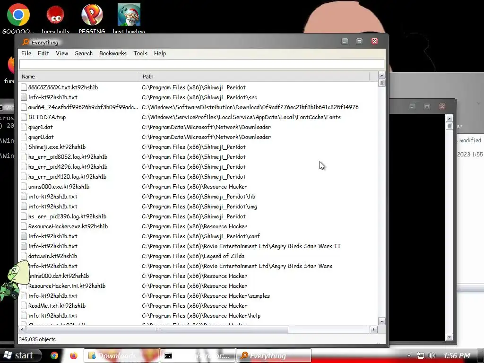Click the Everything search input box
The height and width of the screenshot is (363, 484).
(202, 64)
